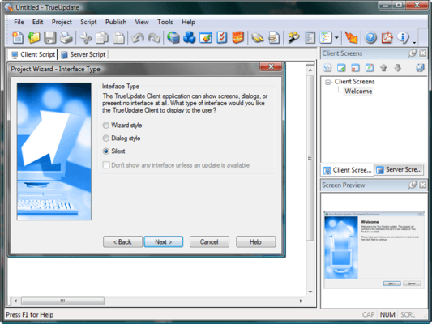This screenshot has width=432, height=324.
Task: Click the New project toolbar icon
Action: pyautogui.click(x=18, y=38)
